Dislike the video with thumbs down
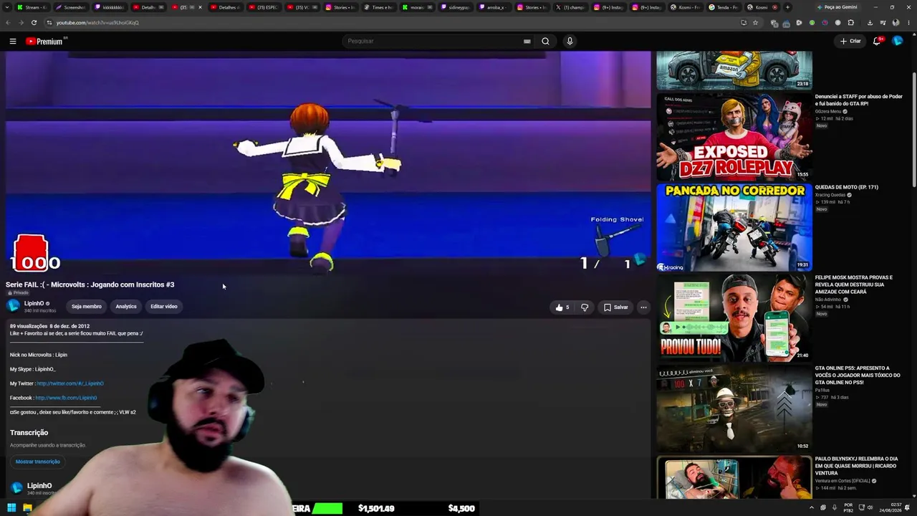Image resolution: width=917 pixels, height=516 pixels. pos(585,307)
